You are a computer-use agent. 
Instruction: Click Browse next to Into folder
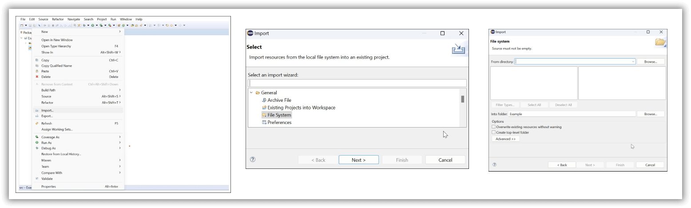[x=651, y=114]
